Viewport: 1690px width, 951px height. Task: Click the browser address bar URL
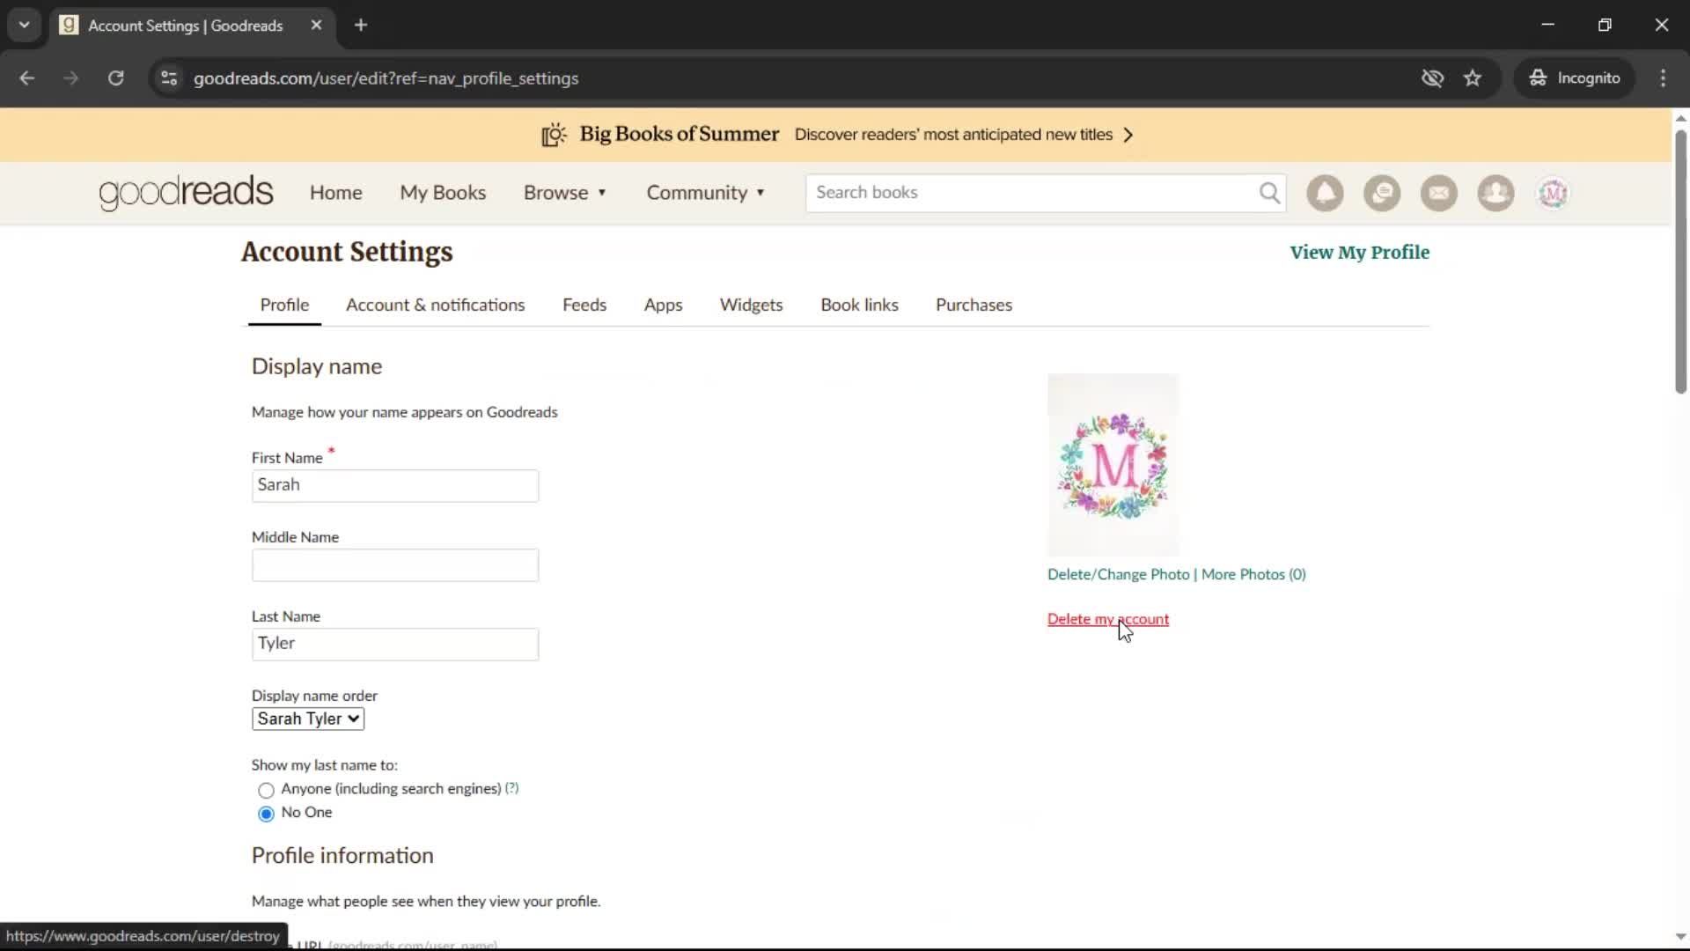pos(386,78)
